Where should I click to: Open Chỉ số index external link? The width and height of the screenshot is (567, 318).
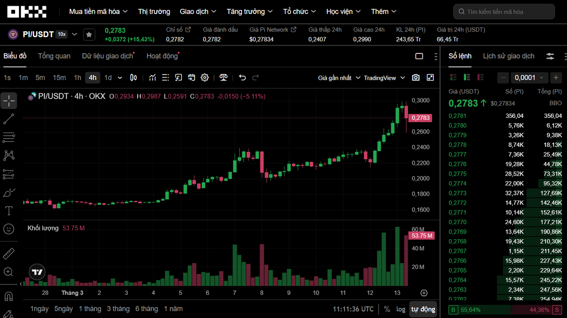pyautogui.click(x=188, y=30)
